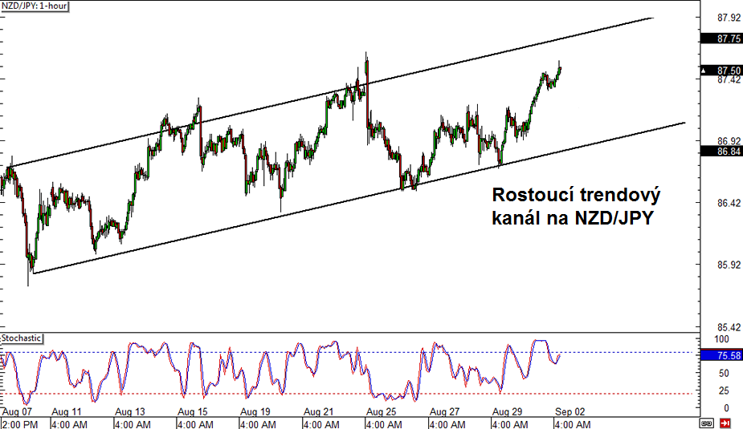This screenshot has height=429, width=743.
Task: Click the Aug 15 date label
Action: (193, 412)
